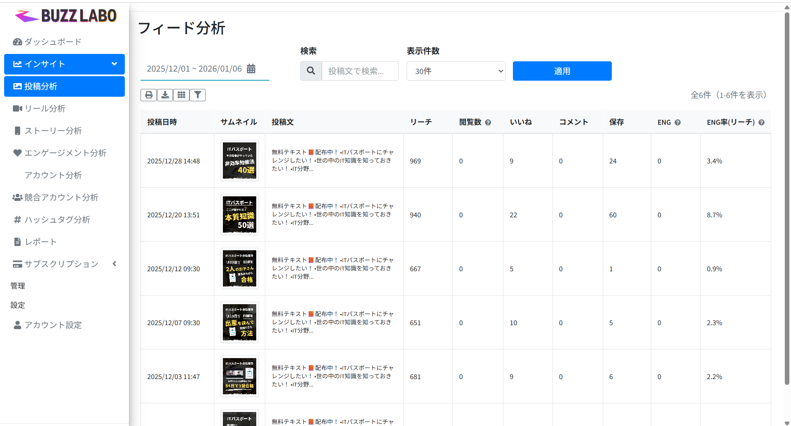The height and width of the screenshot is (426, 791).
Task: Open thumbnail of the 2025/12/20 post
Action: pyautogui.click(x=239, y=214)
